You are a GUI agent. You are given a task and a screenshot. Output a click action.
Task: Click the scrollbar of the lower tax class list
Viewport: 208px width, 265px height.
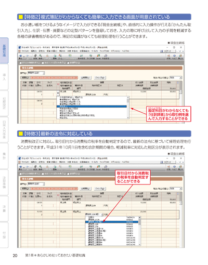click(140, 231)
